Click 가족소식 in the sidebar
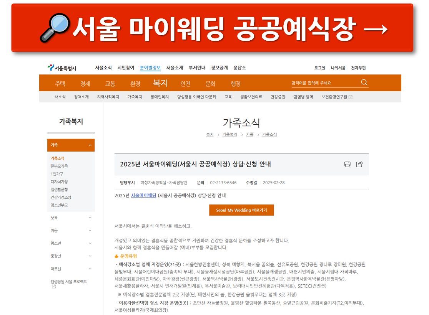429x315 pixels. coord(57,158)
